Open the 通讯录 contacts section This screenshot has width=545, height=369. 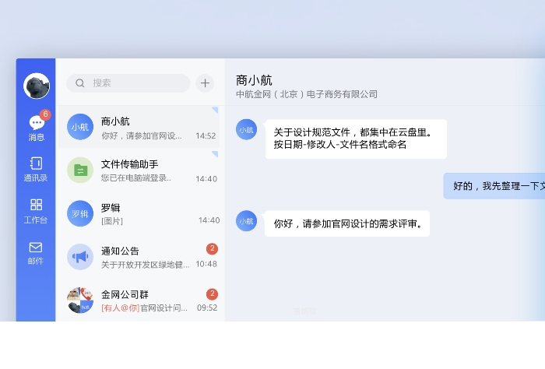(x=36, y=170)
